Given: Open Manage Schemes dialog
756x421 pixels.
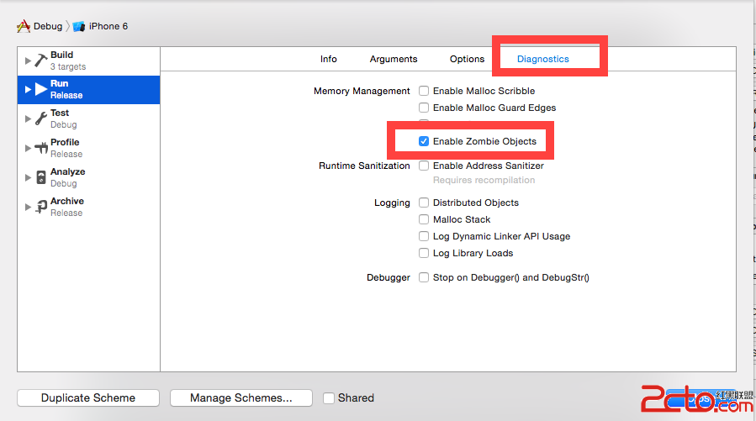Looking at the screenshot, I should [x=241, y=398].
